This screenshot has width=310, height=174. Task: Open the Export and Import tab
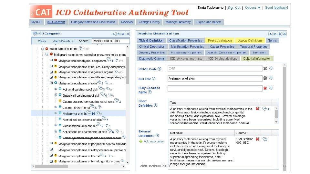[209, 22]
